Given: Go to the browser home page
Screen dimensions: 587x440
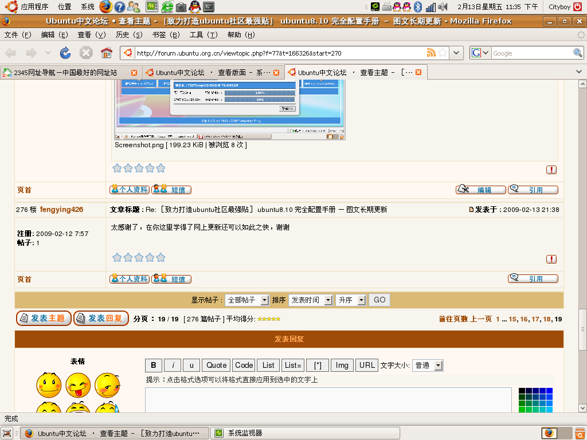Looking at the screenshot, I should click(107, 53).
